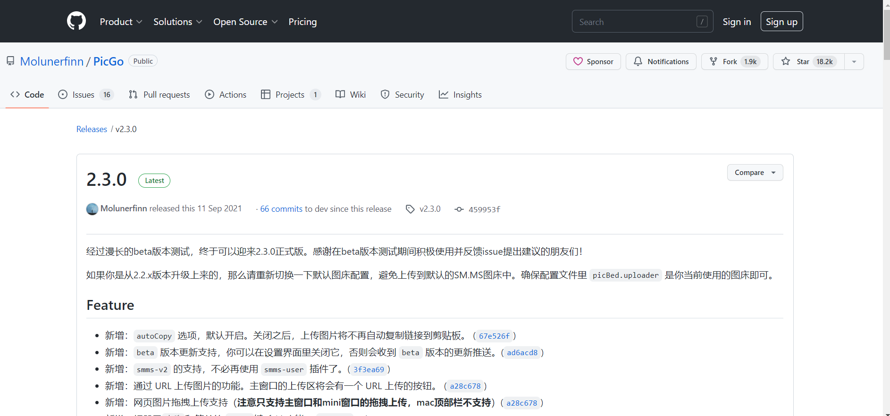This screenshot has width=890, height=416.
Task: Open the Security tab
Action: (x=402, y=95)
